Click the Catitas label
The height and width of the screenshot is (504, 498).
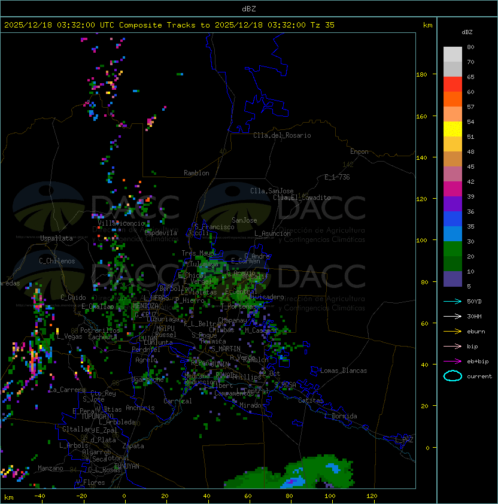point(311,400)
